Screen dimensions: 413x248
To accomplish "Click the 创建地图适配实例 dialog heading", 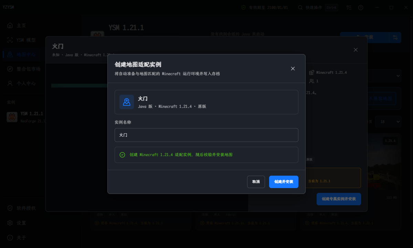I will pos(138,64).
